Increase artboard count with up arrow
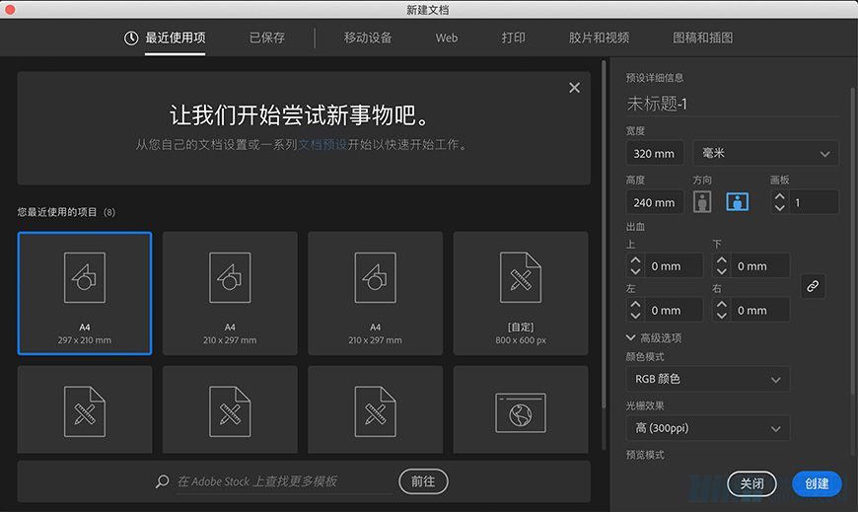The width and height of the screenshot is (858, 512). click(780, 196)
